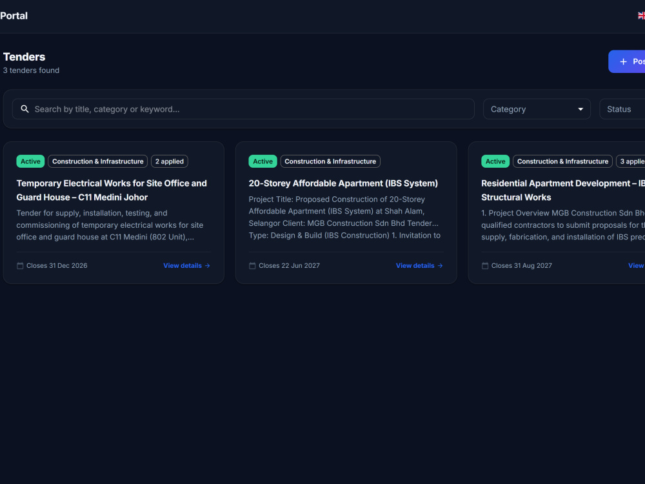The image size is (645, 484).
Task: Click 'Closes 22 Jun 2027' text
Action: coord(289,265)
